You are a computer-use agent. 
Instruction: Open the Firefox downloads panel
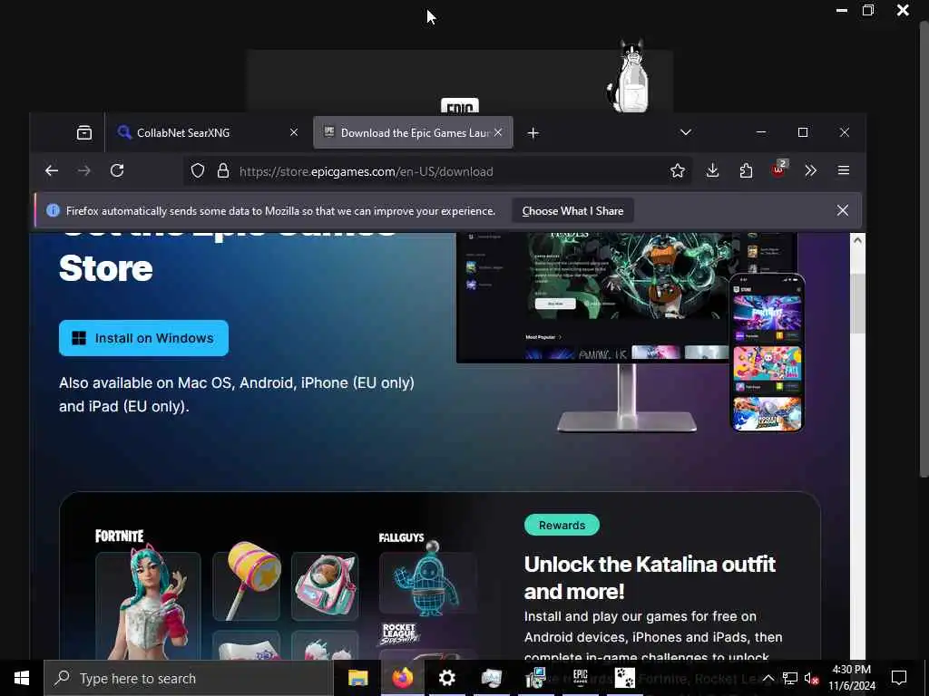point(713,171)
